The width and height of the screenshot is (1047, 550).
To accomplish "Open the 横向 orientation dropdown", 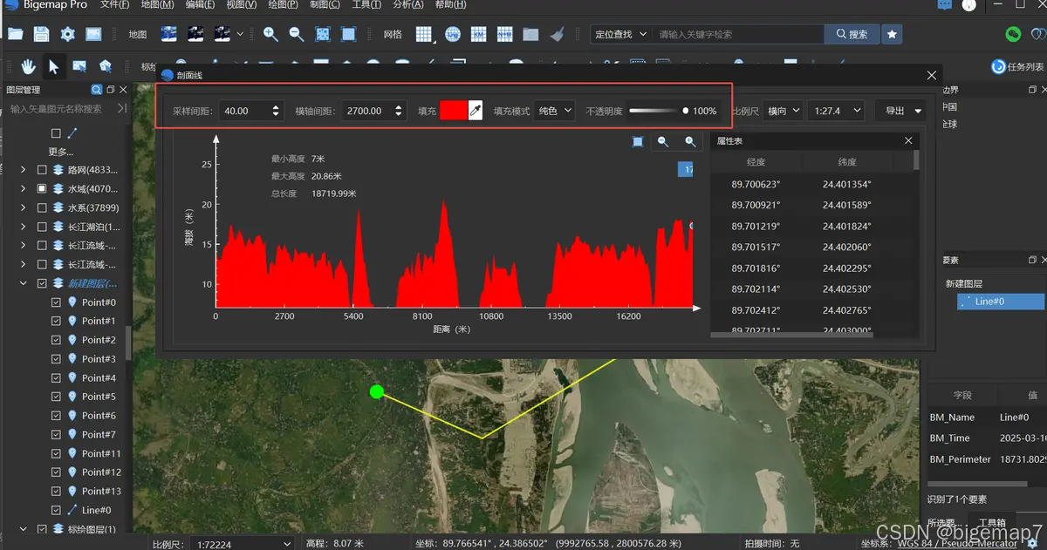I will click(782, 111).
